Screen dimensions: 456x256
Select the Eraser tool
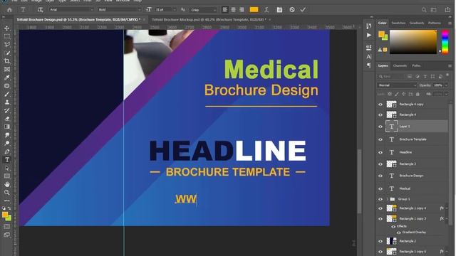[7, 119]
